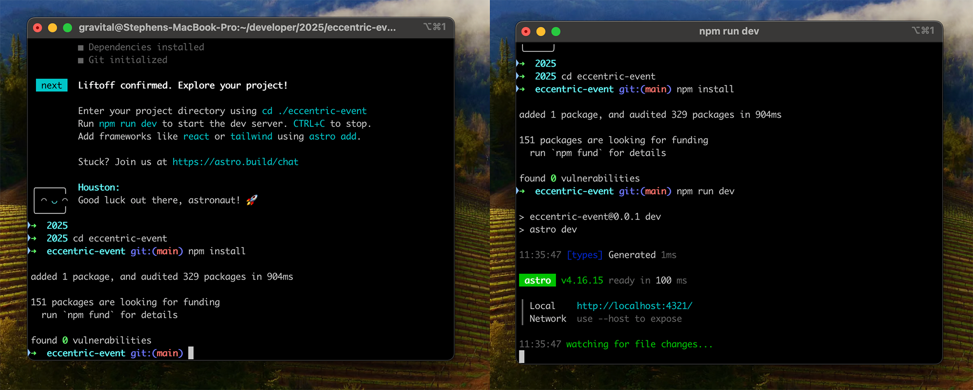
Task: Close the left terminal window
Action: 37,28
